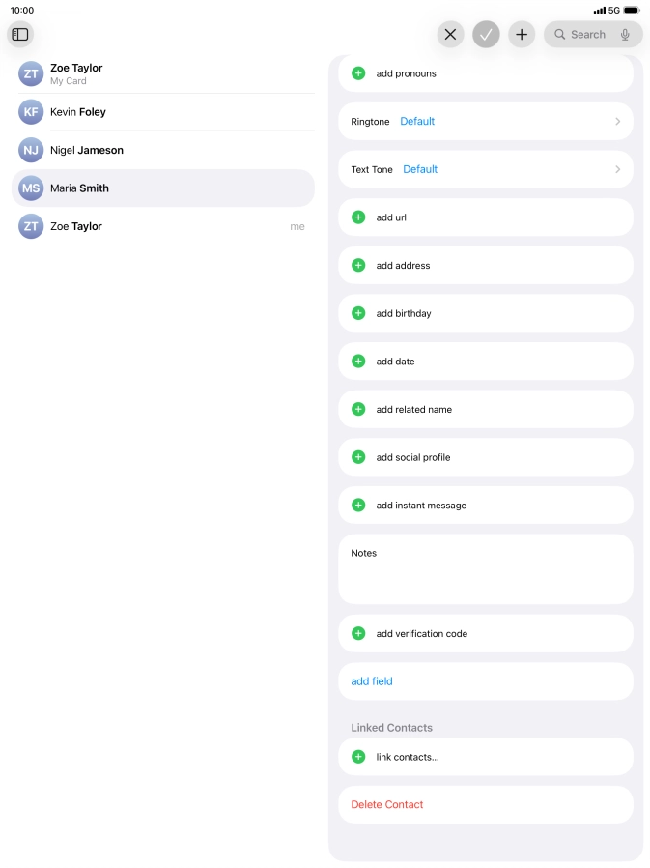Tap green plus for add social profile
The width and height of the screenshot is (650, 868).
[358, 457]
